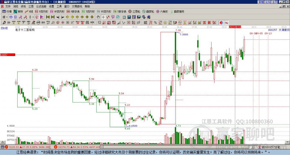Jump to last bar arrow icon
The image size is (290, 155).
pyautogui.click(x=52, y=17)
